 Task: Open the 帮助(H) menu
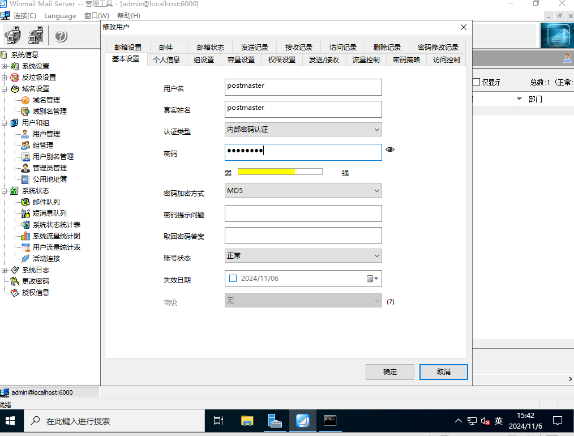[128, 16]
